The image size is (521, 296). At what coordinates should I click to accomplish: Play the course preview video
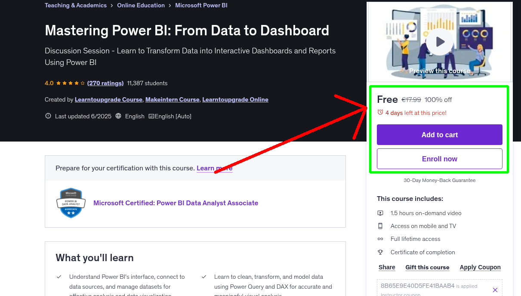(x=439, y=41)
